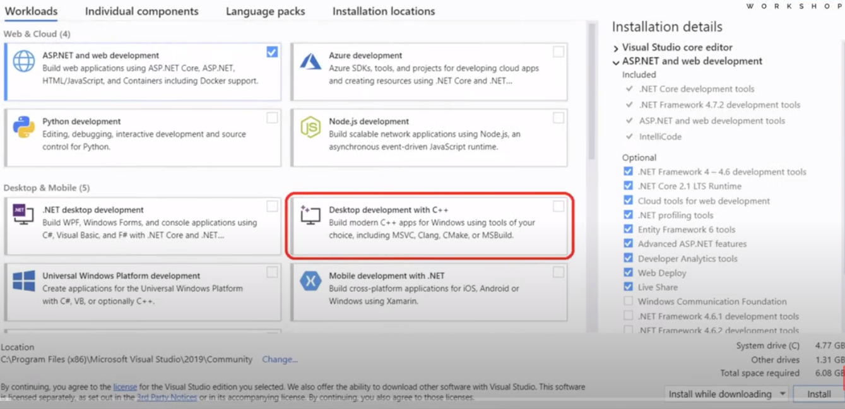845x409 pixels.
Task: Click the Universal Windows Platform logo icon
Action: (24, 282)
